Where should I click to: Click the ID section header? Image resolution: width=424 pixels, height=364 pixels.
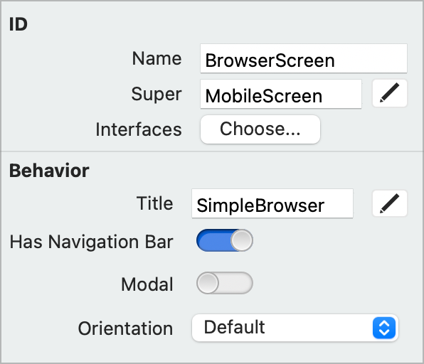tap(18, 24)
